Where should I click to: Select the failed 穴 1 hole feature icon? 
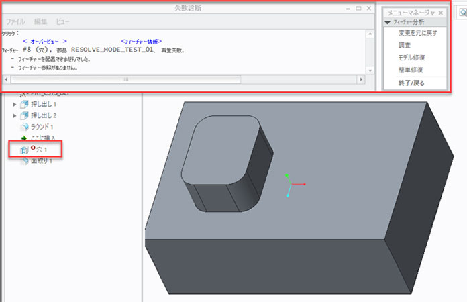pos(25,149)
